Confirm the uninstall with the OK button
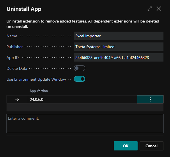 pos(126,146)
